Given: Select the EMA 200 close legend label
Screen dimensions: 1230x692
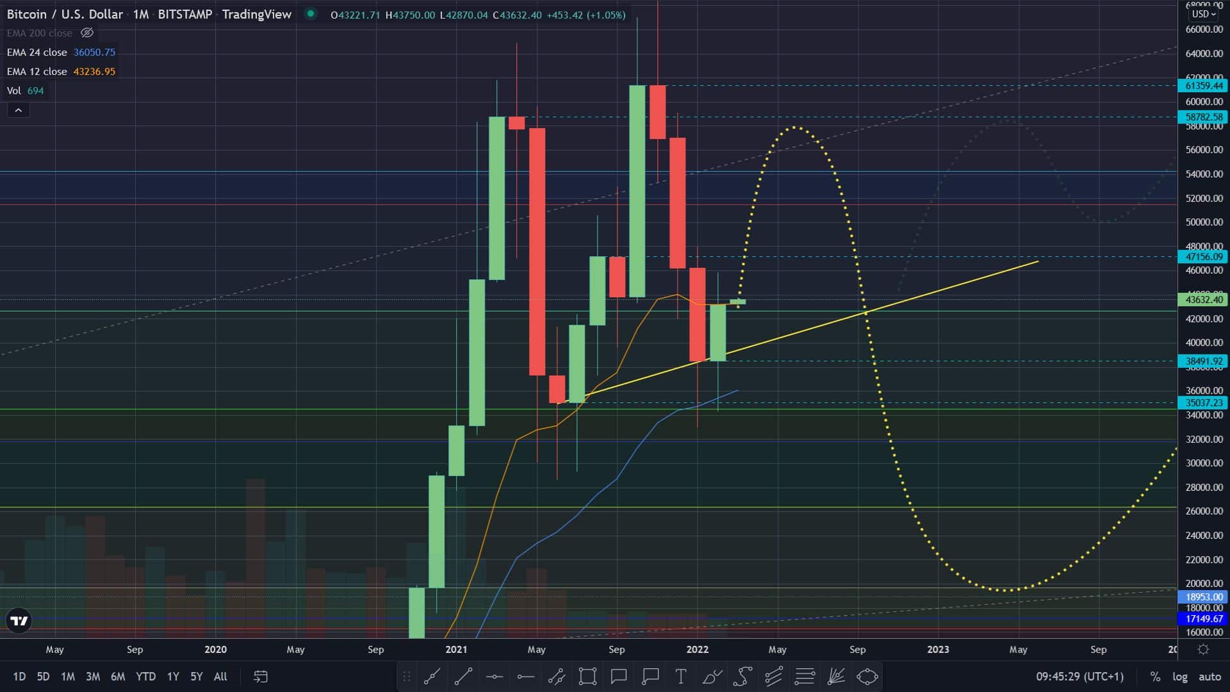Looking at the screenshot, I should coord(40,33).
